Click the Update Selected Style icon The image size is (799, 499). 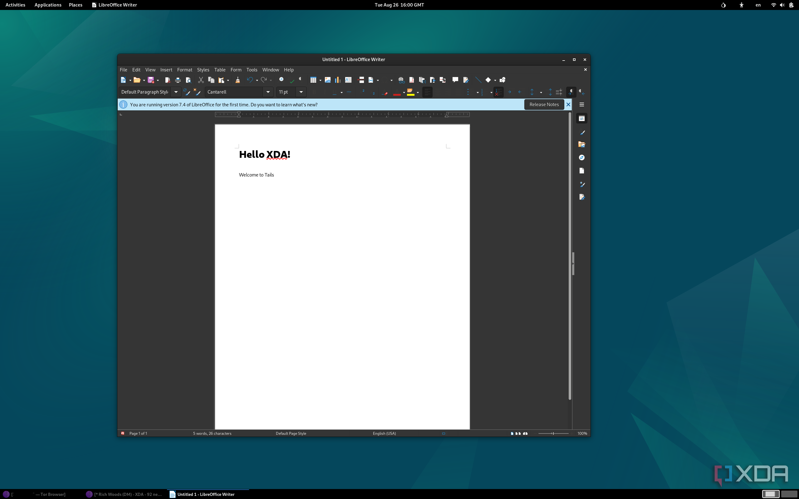[x=187, y=92]
